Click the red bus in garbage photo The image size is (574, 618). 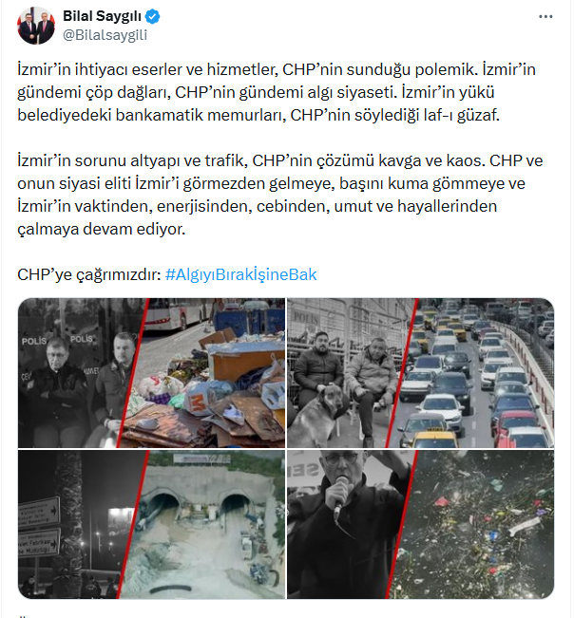[174, 314]
